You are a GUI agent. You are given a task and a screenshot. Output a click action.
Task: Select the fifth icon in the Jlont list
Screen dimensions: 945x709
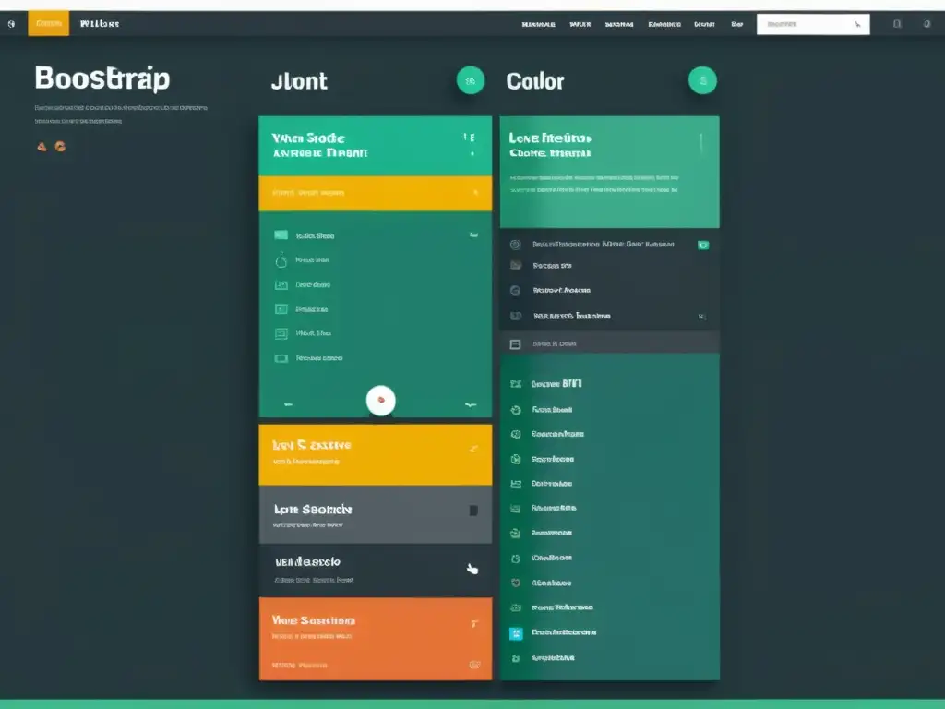pos(281,333)
